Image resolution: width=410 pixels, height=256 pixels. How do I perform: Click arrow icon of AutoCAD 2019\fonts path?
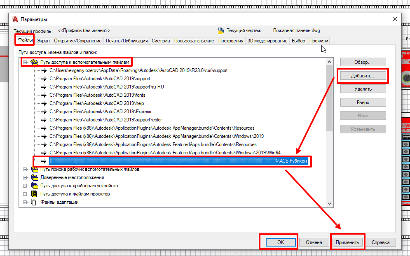click(x=44, y=95)
